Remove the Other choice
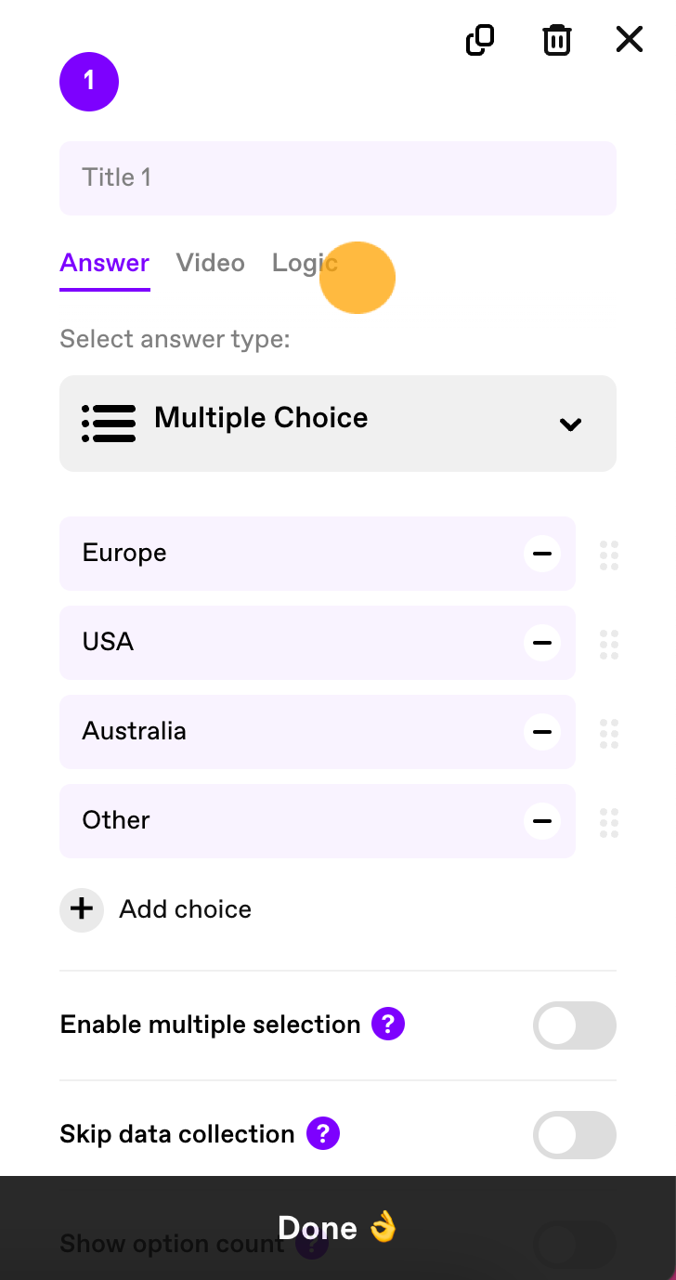Screen dimensions: 676x1280 click(542, 821)
